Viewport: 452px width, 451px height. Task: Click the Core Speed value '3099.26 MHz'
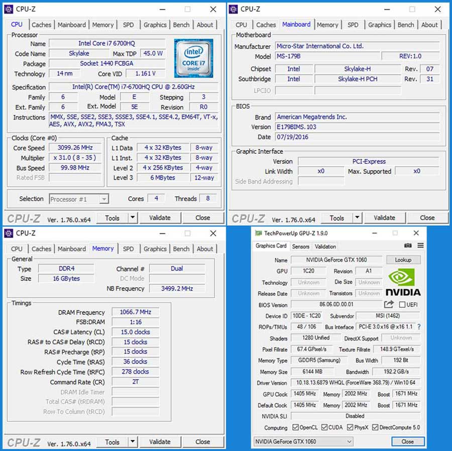75,148
